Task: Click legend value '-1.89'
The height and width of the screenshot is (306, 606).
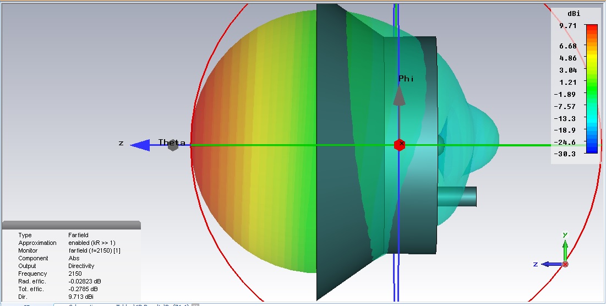Action: [565, 94]
